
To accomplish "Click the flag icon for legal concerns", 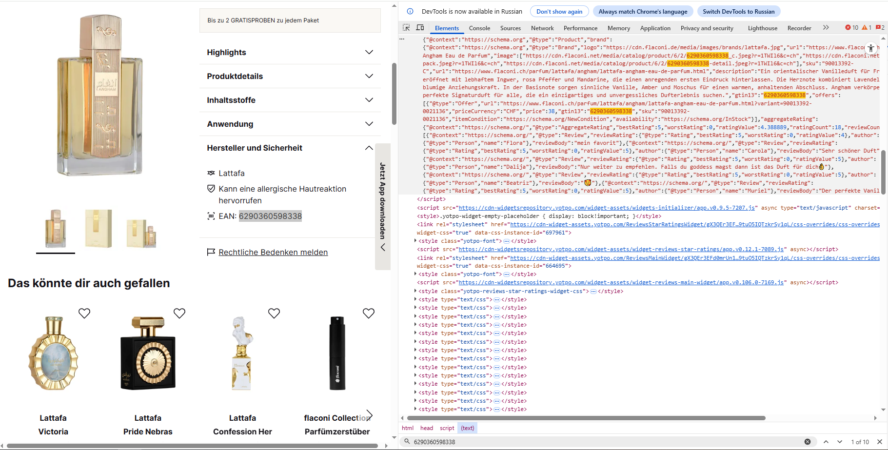I will coord(211,252).
